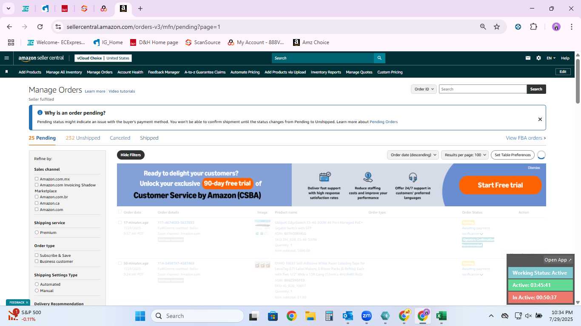Open File Explorer from the taskbar
Image resolution: width=581 pixels, height=326 pixels.
310,316
